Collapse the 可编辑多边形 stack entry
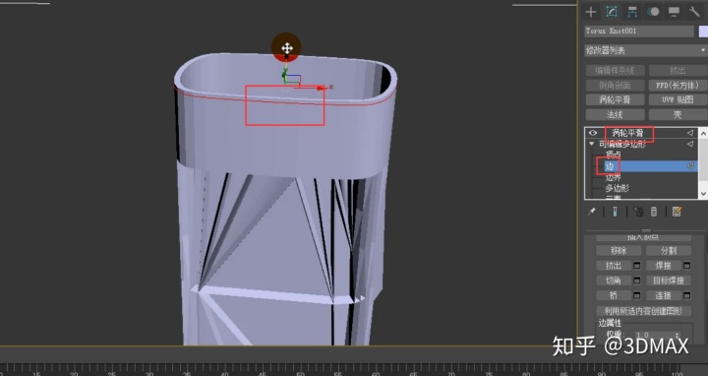Screen dimensions: 708x376 tap(592, 144)
